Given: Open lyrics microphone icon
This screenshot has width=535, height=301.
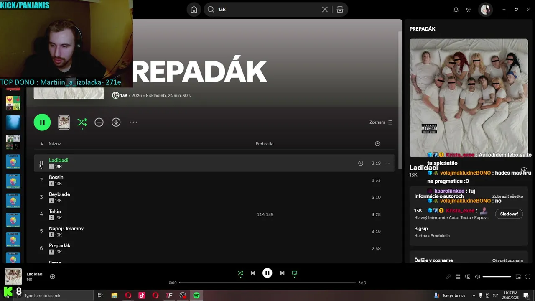Looking at the screenshot, I should [x=448, y=277].
